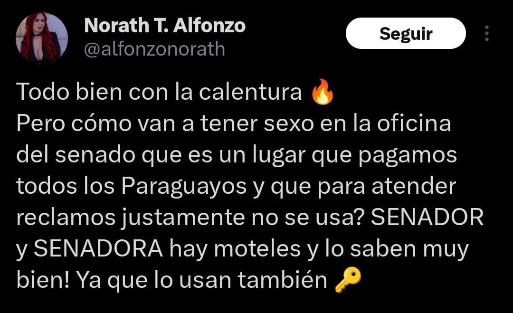Select the word Paraguayos in the tweet
Screen dimensions: 513x313
pyautogui.click(x=184, y=187)
